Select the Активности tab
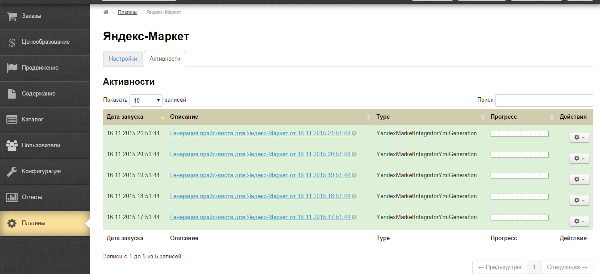This screenshot has width=600, height=274. tap(165, 59)
